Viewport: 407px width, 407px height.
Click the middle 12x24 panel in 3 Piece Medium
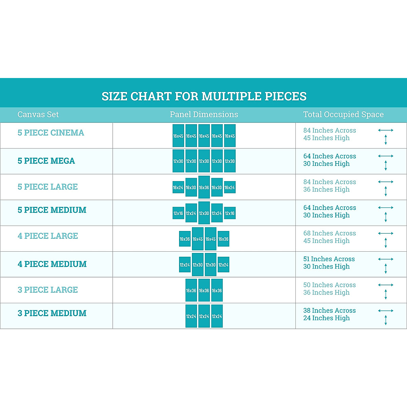point(204,316)
